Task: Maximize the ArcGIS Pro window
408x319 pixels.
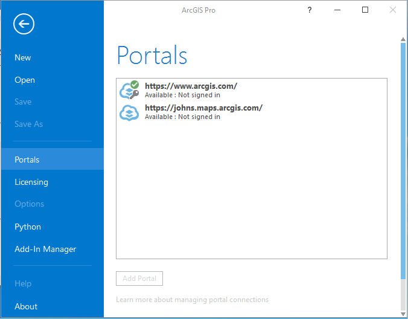Action: click(365, 10)
